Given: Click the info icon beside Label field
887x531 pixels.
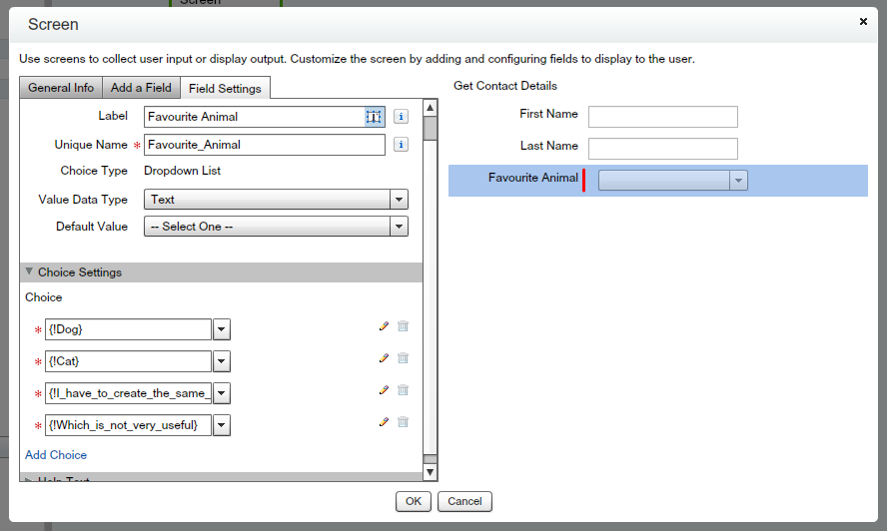Looking at the screenshot, I should click(x=401, y=117).
